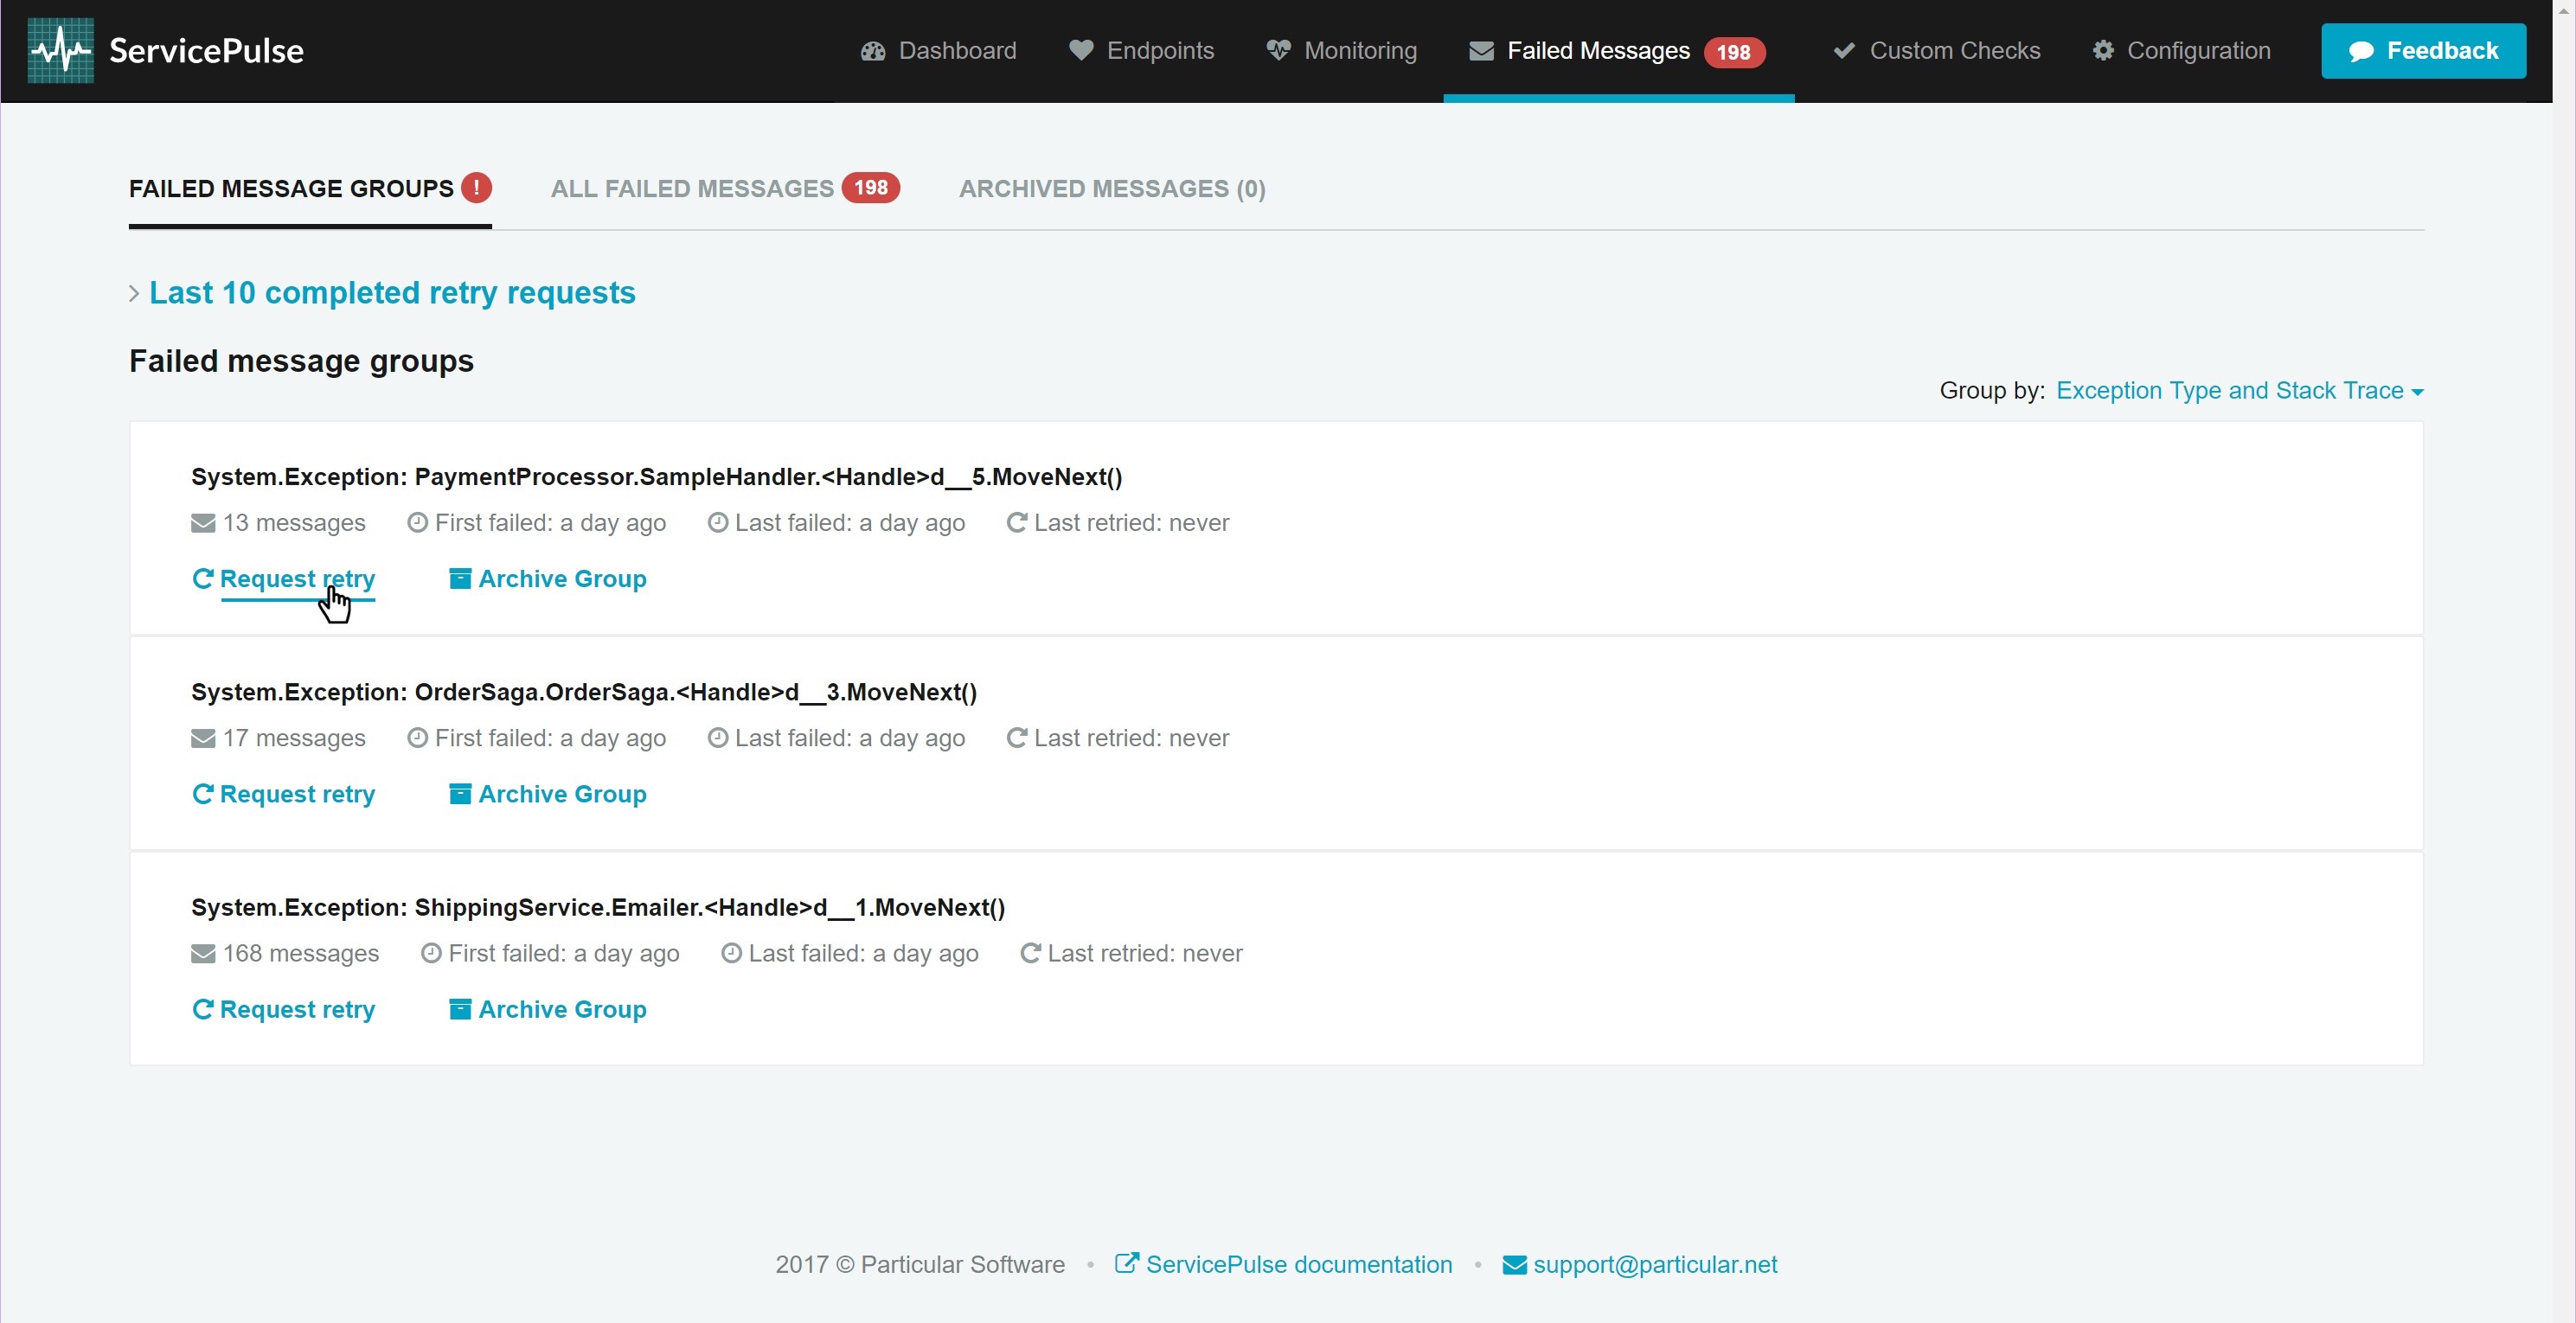
Task: Collapse the Group by options chevron
Action: [x=2418, y=392]
